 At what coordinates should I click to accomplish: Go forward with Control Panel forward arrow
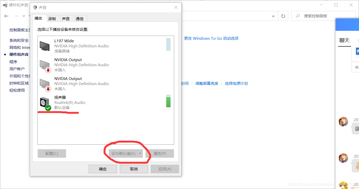click(x=16, y=16)
